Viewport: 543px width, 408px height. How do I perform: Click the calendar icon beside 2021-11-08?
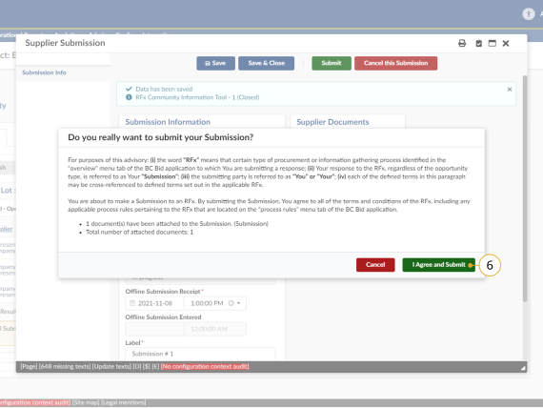[132, 303]
